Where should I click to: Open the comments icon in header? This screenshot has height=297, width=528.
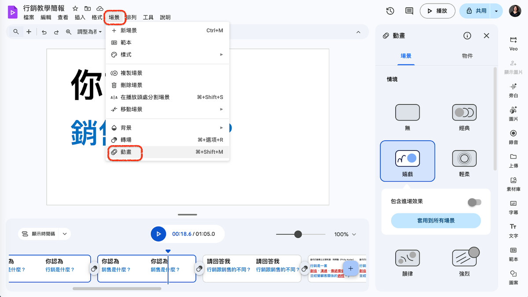point(409,11)
